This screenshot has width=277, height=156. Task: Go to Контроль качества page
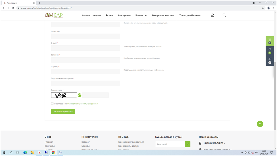pyautogui.click(x=163, y=15)
